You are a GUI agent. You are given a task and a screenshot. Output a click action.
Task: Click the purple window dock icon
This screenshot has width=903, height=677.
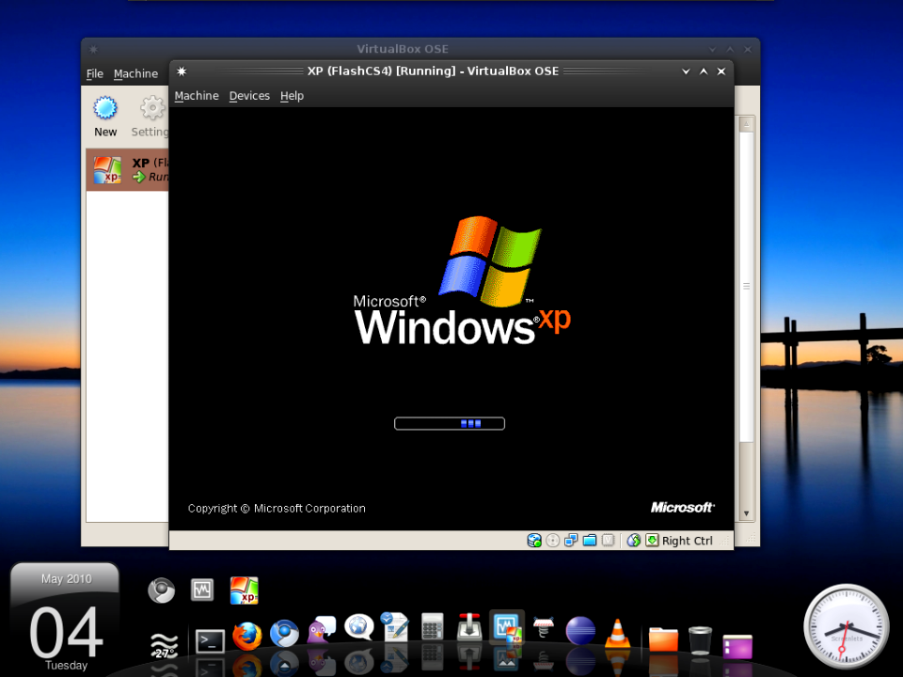tap(737, 647)
